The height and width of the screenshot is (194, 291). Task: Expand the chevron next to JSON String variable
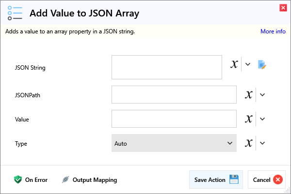(248, 64)
